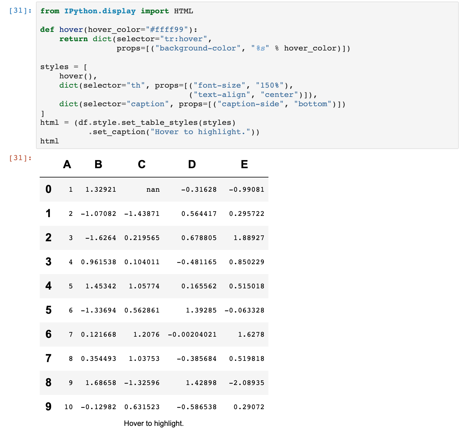460x433 pixels.
Task: Click cell value 1.68658 in row 8
Action: pyautogui.click(x=101, y=383)
